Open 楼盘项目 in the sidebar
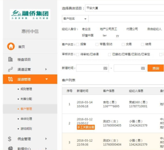This screenshot has height=150, width=164. click(24, 60)
